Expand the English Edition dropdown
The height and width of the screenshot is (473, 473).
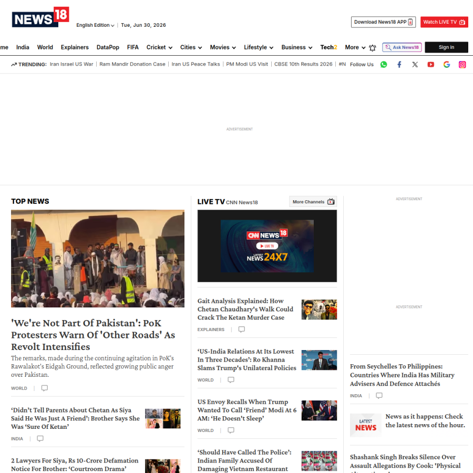pyautogui.click(x=95, y=25)
